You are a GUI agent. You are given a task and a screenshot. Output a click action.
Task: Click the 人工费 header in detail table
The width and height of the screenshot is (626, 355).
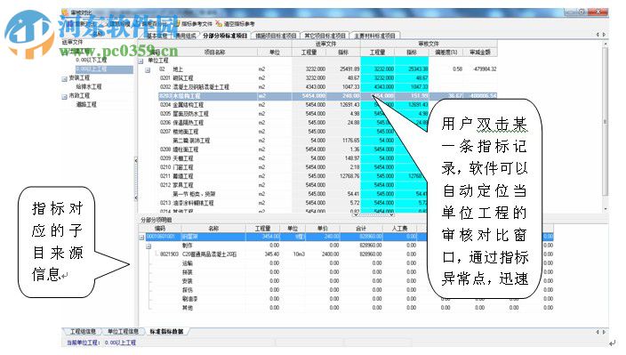pyautogui.click(x=399, y=229)
